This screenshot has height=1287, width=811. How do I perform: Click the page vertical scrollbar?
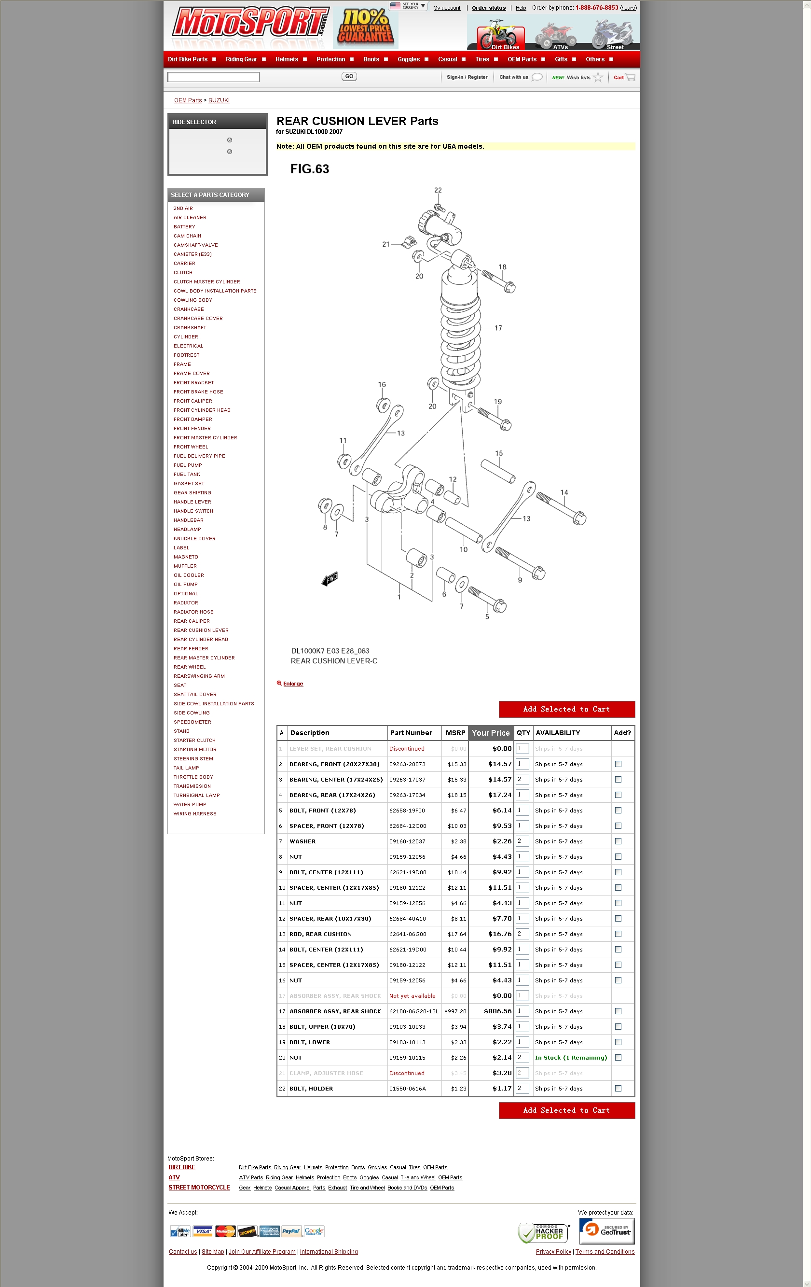tap(807, 643)
